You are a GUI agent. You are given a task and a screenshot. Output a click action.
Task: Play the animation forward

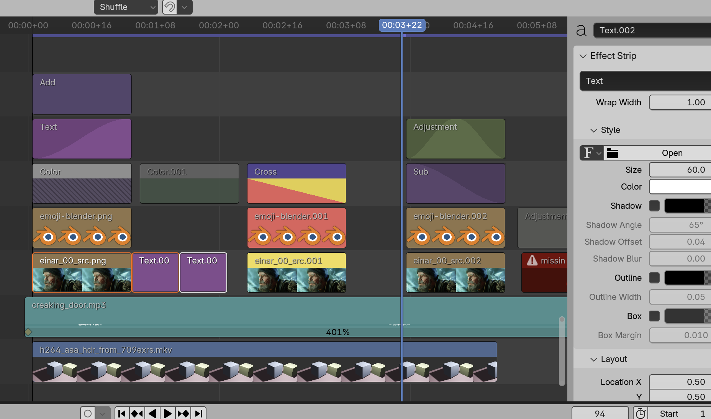[x=168, y=413]
